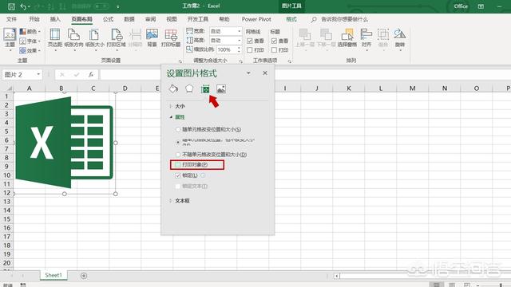511x287 pixels.
Task: Click the 选择窗格 selection pane icon
Action: coord(347,33)
